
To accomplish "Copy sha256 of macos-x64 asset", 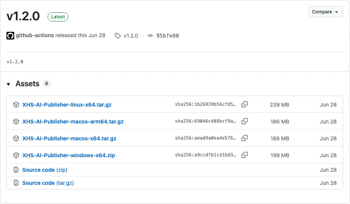I will click(245, 138).
